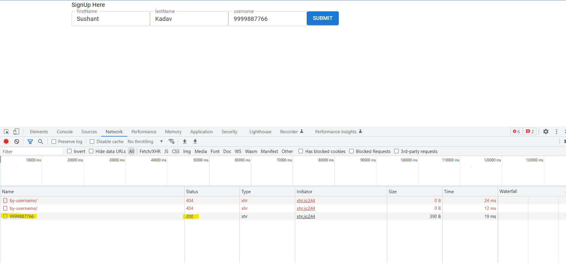Click the Performance insights flask icon
Image resolution: width=566 pixels, height=263 pixels.
(x=360, y=131)
